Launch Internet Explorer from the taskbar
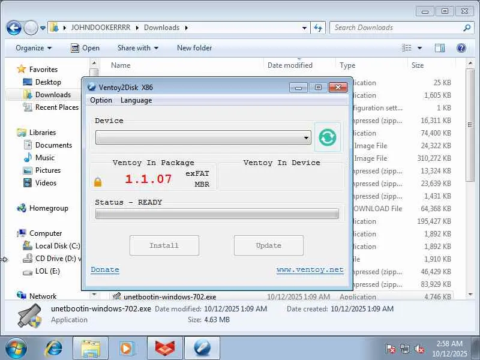Image resolution: width=480 pixels, height=360 pixels. (x=53, y=349)
